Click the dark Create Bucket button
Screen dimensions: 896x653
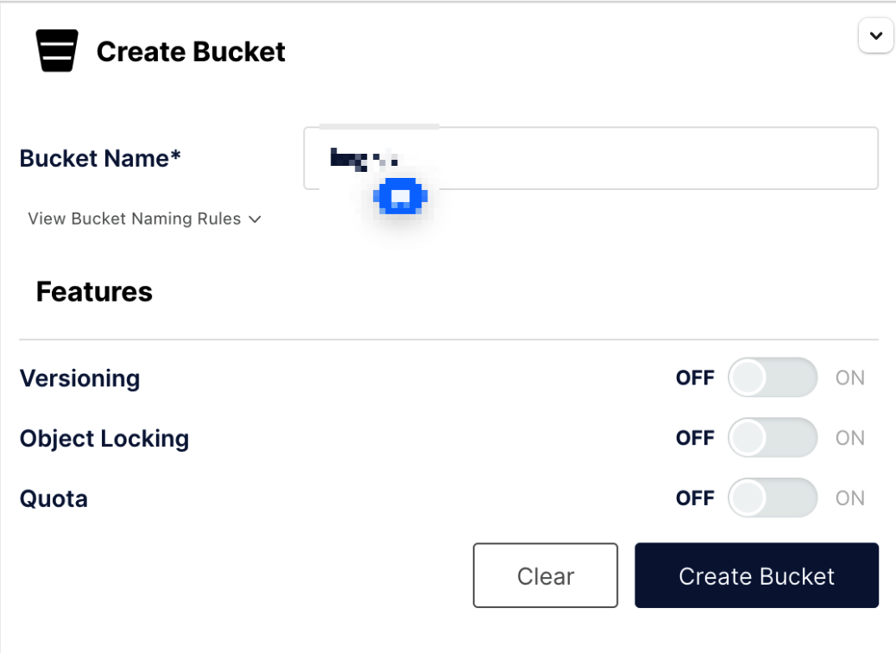point(756,576)
